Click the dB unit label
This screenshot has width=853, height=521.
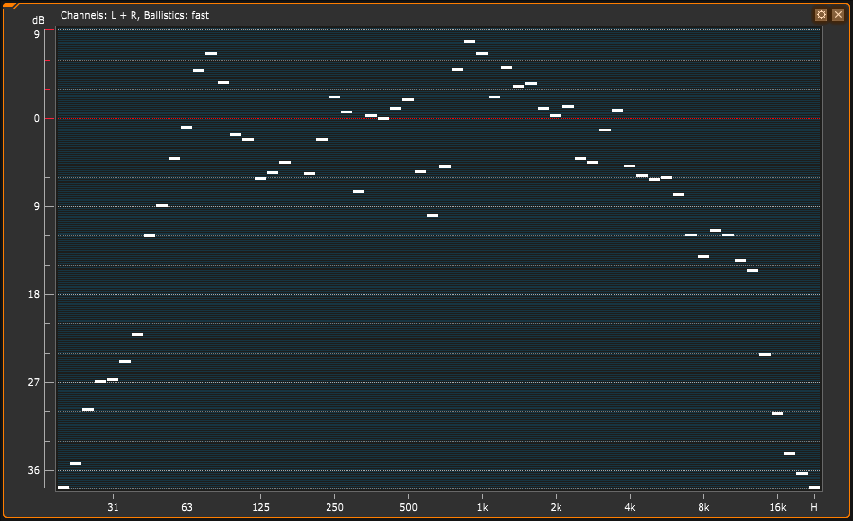pyautogui.click(x=38, y=20)
